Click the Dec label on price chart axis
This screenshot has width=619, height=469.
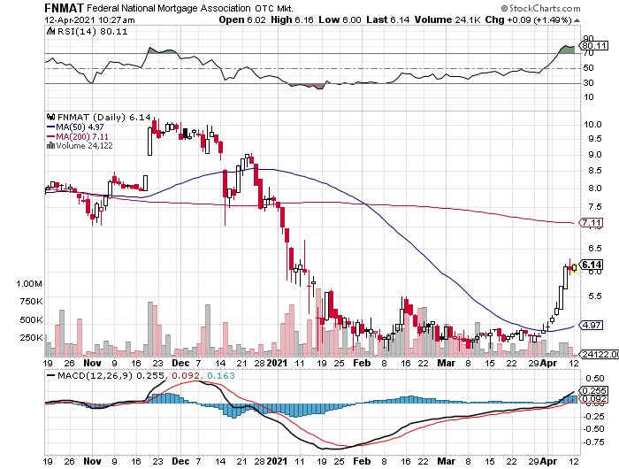180,363
